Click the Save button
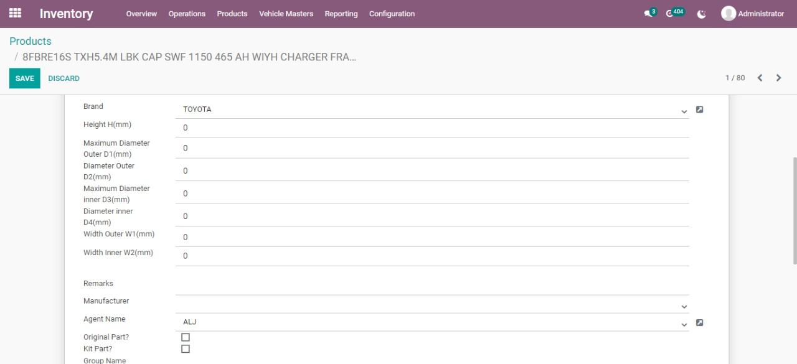Viewport: 797px width, 364px height. click(25, 78)
